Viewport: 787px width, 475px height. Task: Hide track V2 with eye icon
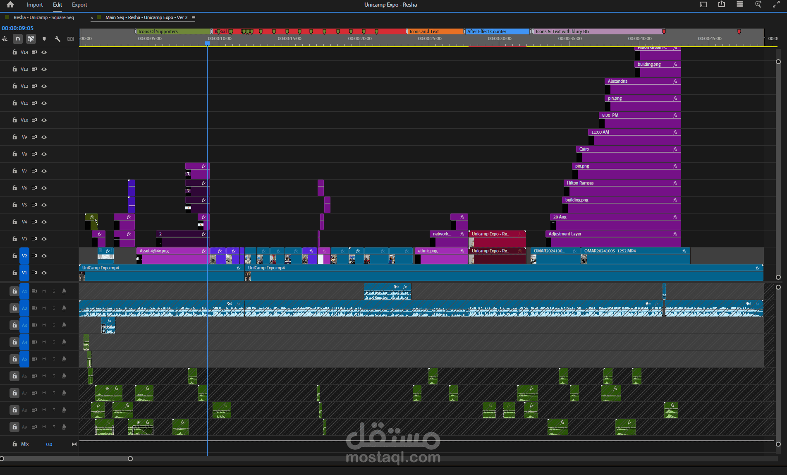click(44, 256)
